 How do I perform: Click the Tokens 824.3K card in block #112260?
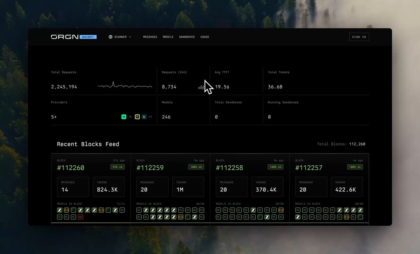(109, 187)
